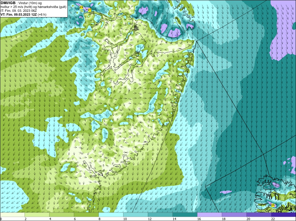
Task: Click the yellow gust marker labeled 27
Action: 90,10
